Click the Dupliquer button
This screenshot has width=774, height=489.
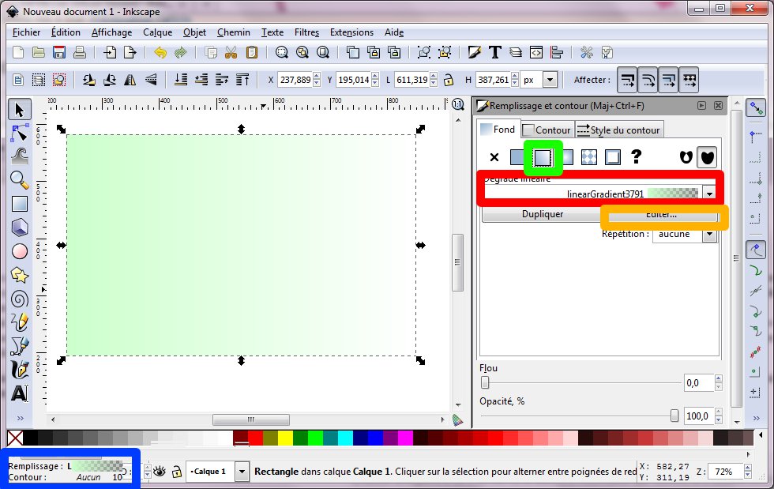[543, 214]
